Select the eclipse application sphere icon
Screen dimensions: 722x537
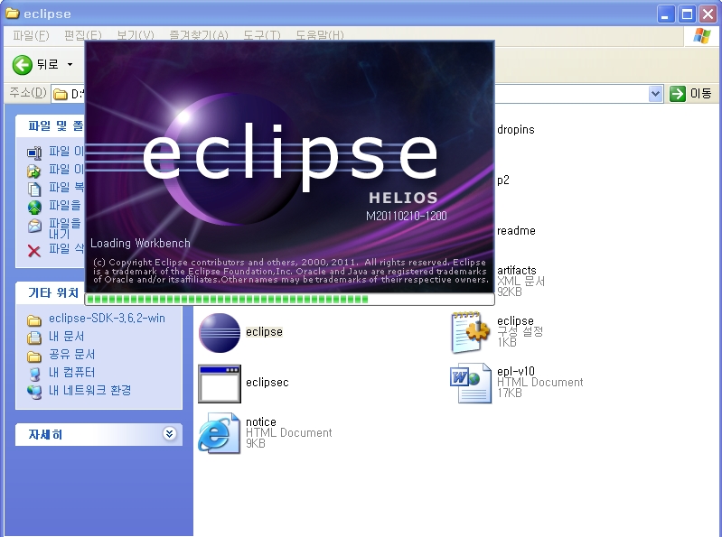[x=220, y=332]
